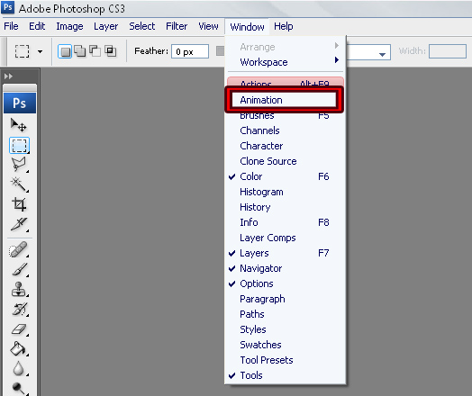
Task: Choose Character from the Window menu
Action: coord(286,146)
